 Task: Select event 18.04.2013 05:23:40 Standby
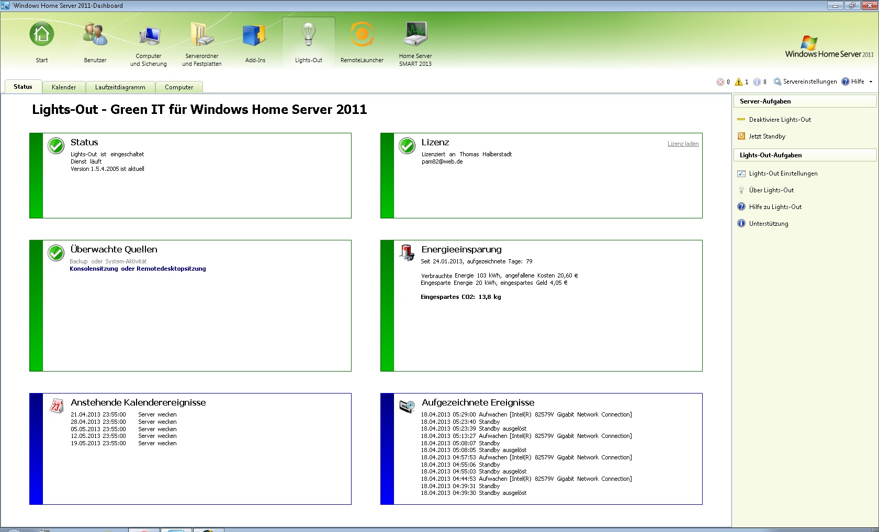(460, 422)
